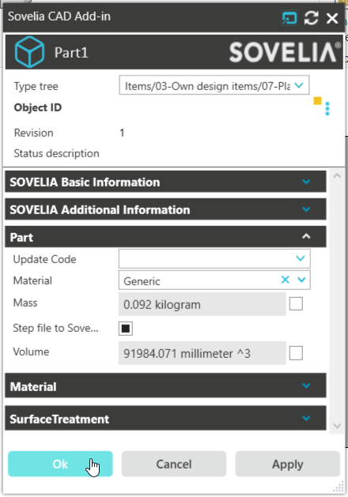The height and width of the screenshot is (497, 348).
Task: Toggle the Step file to Sovelia checkbox
Action: pos(126,329)
